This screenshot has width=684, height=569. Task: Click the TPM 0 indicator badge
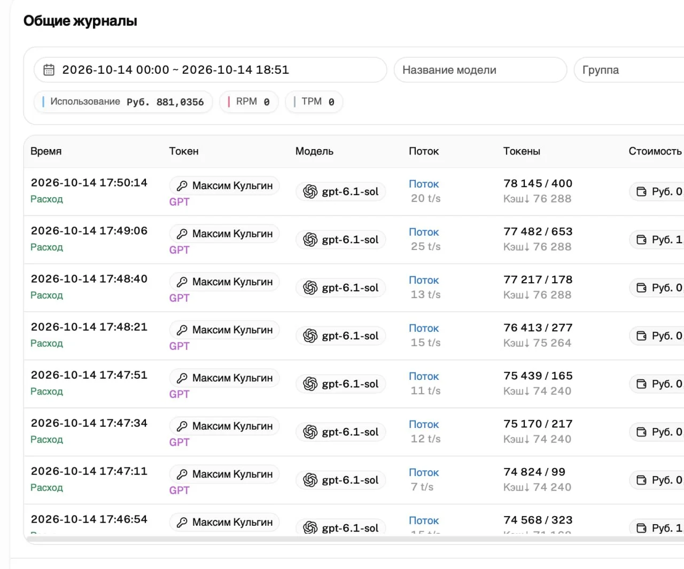click(x=314, y=102)
